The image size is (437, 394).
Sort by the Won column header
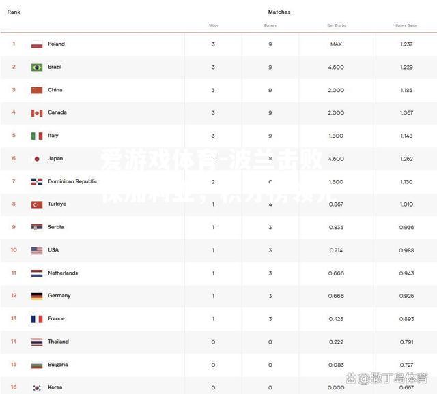pos(213,26)
